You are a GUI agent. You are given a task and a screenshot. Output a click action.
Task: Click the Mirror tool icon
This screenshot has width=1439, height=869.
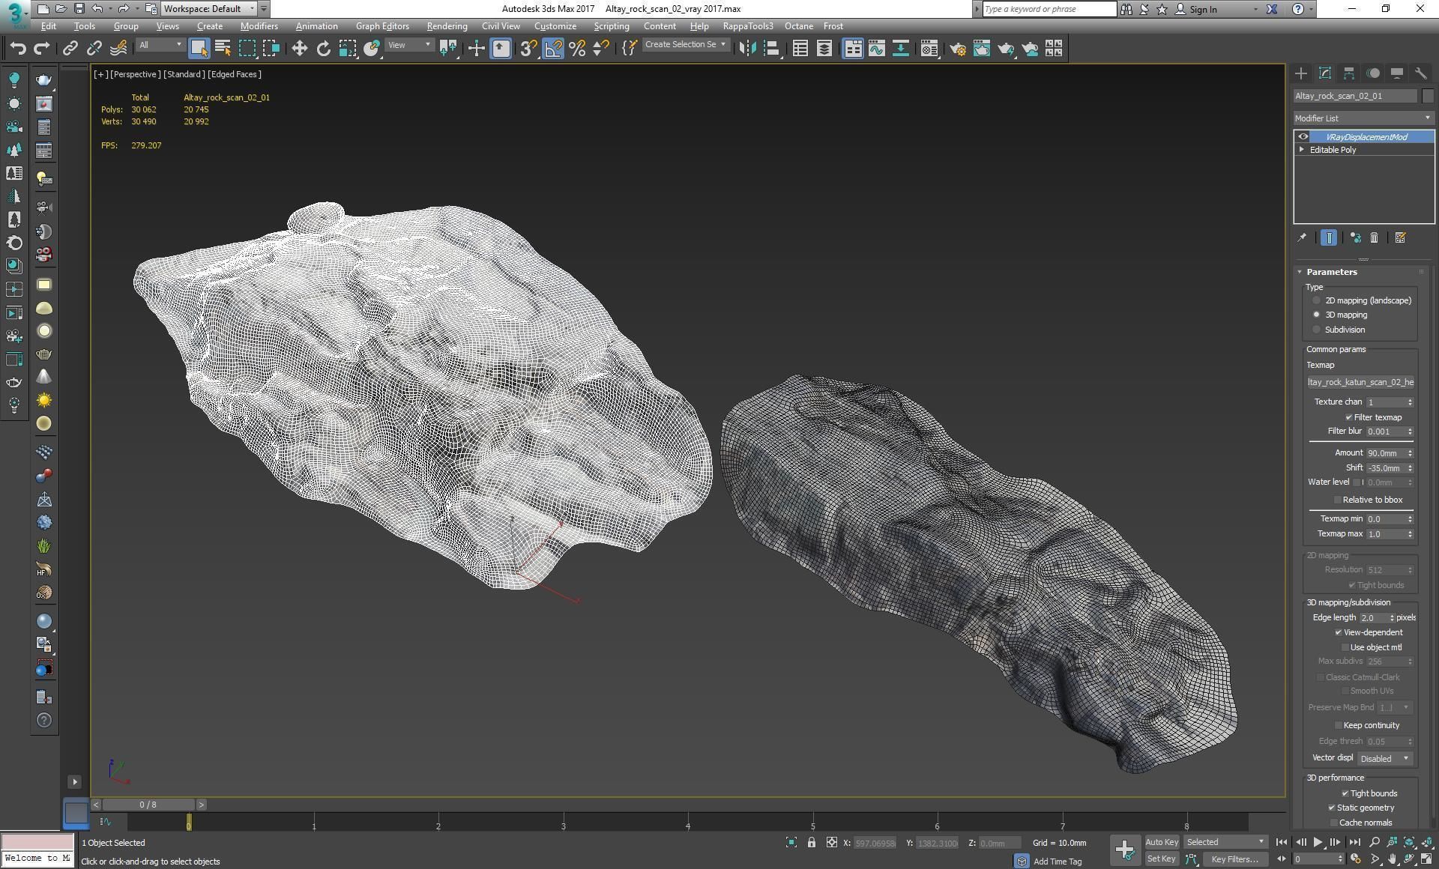(x=747, y=49)
